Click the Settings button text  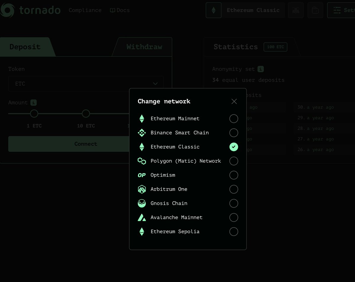pos(349,10)
